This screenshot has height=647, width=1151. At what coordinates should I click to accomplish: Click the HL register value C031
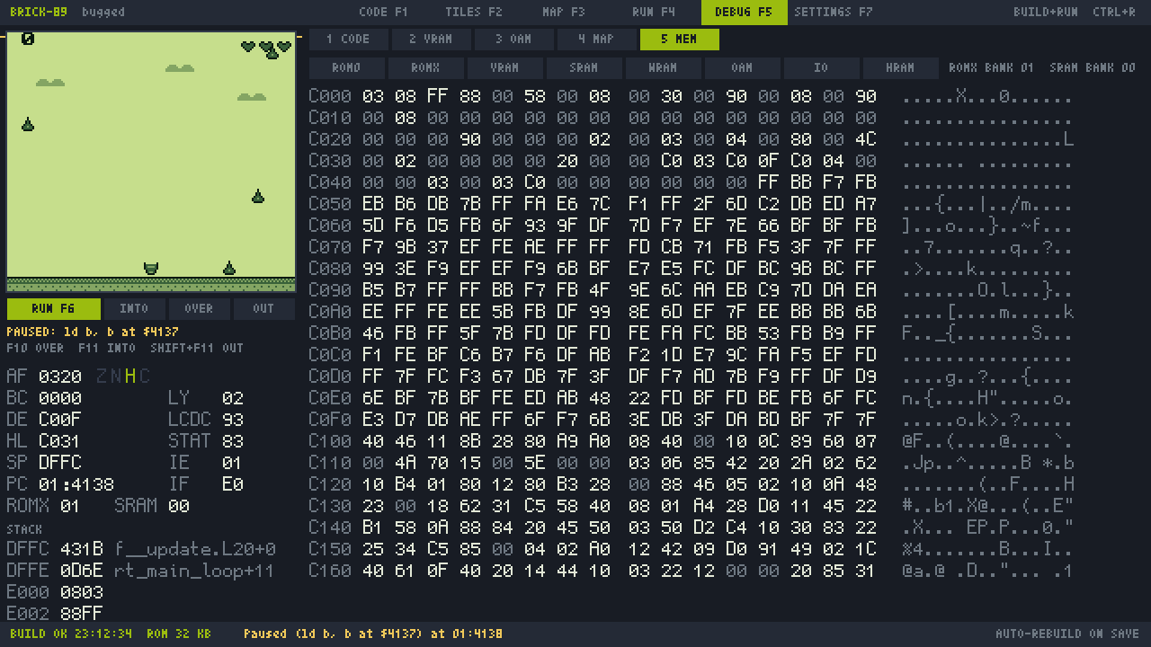click(60, 441)
